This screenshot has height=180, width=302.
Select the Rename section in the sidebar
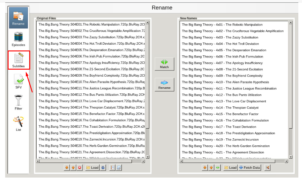point(18,17)
